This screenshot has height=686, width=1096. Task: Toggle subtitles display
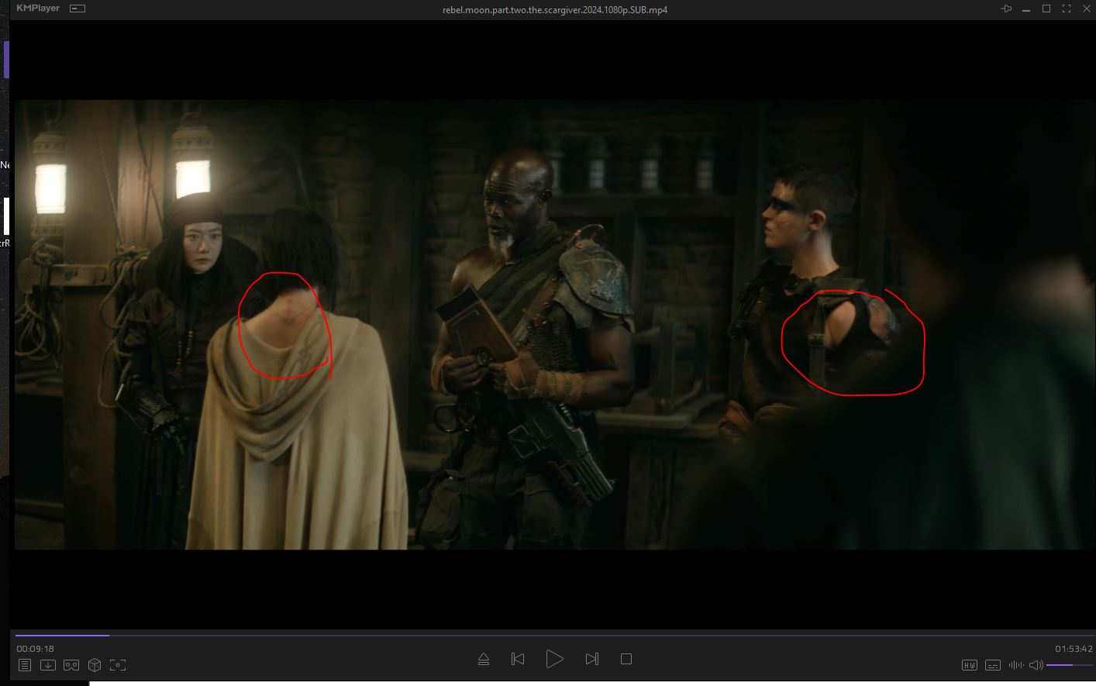992,665
